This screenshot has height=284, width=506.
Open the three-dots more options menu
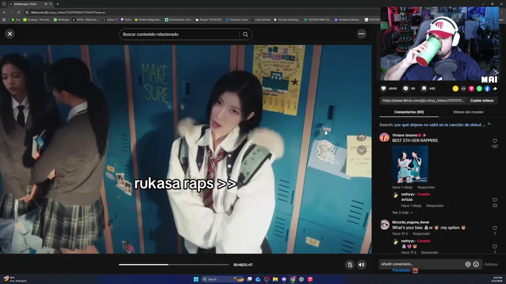point(361,34)
